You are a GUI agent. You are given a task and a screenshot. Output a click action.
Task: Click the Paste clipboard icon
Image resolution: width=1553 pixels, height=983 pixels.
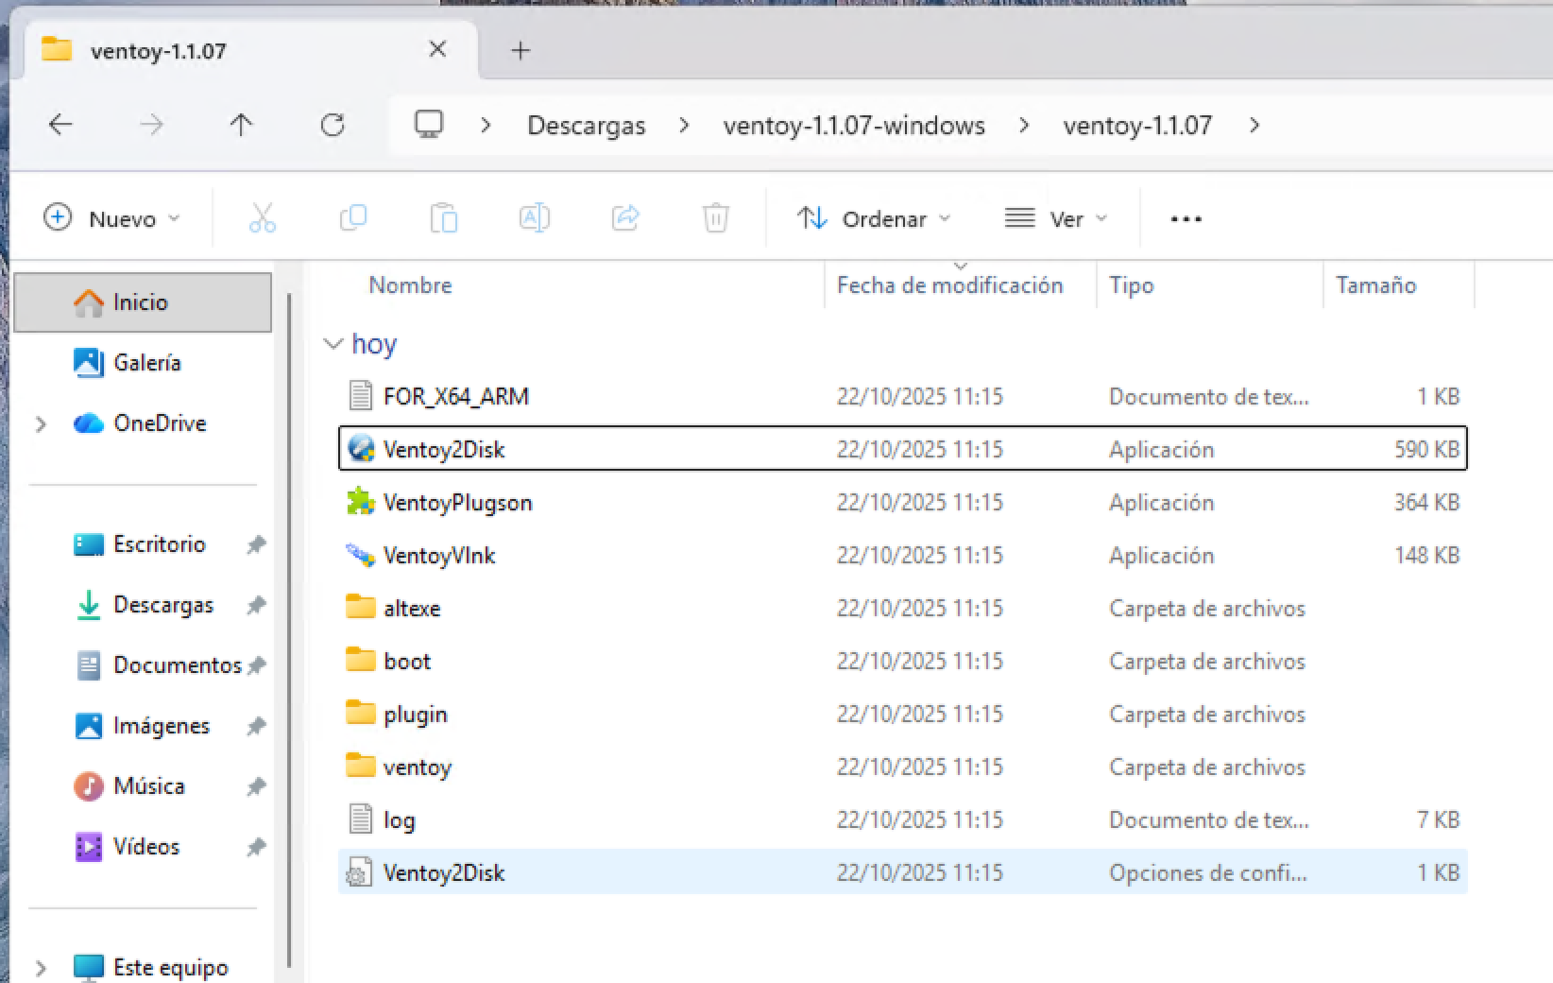443,218
